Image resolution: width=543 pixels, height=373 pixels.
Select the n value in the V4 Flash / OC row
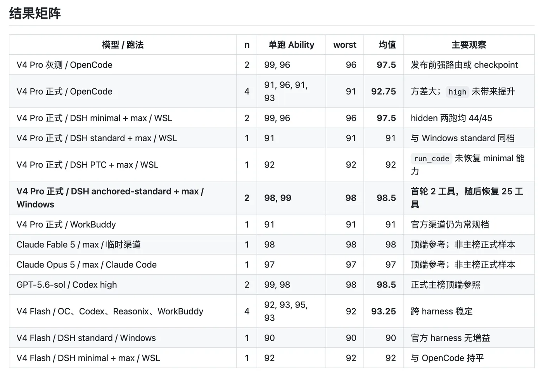pos(247,311)
